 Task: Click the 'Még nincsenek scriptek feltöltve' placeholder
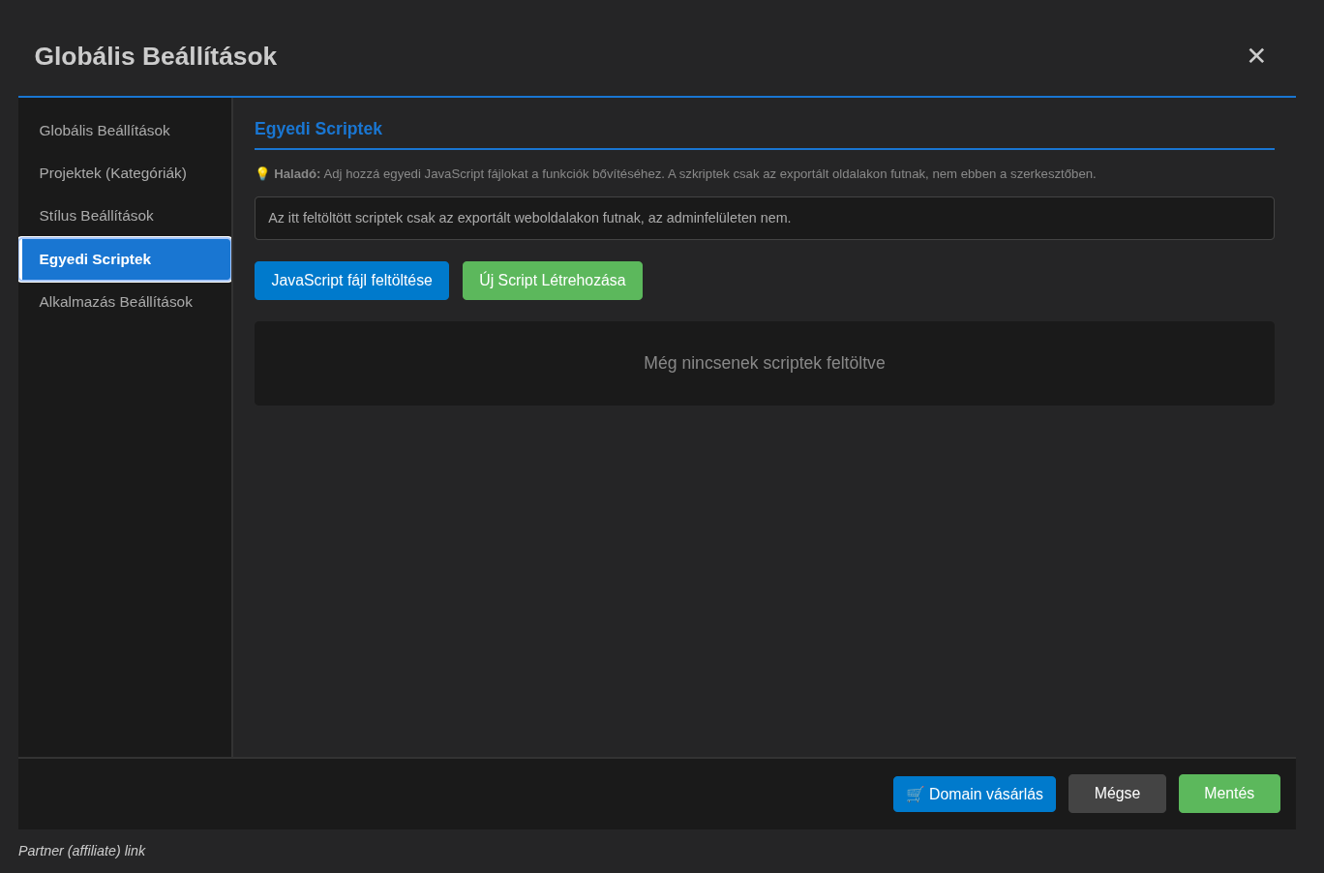[x=765, y=363]
